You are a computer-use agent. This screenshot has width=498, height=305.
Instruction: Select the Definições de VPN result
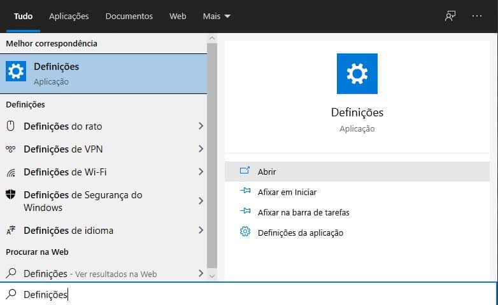103,149
